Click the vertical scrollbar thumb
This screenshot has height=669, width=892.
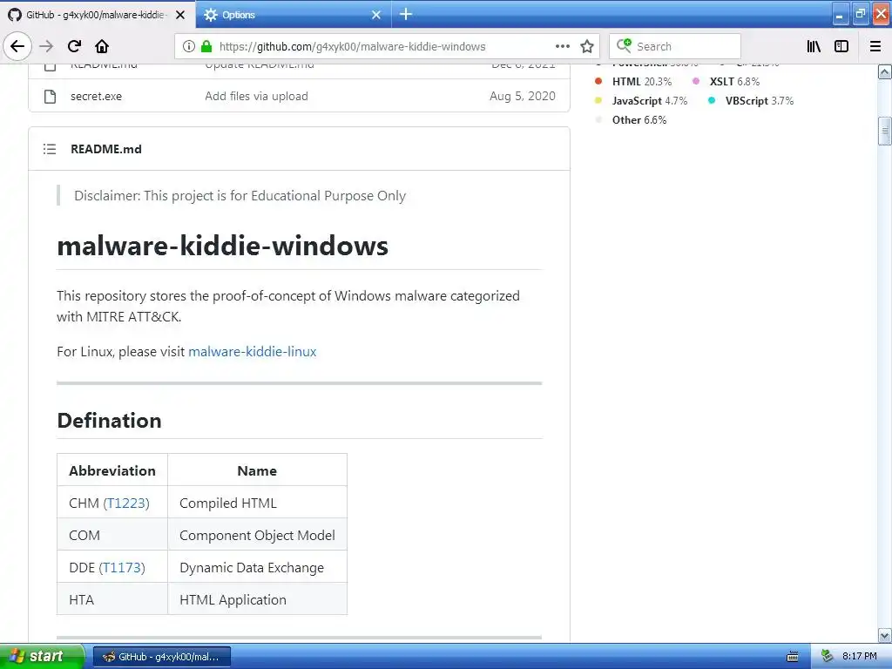885,132
